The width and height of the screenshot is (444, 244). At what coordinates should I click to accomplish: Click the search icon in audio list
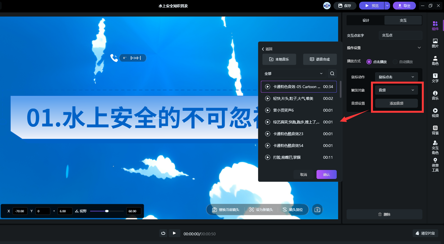click(x=332, y=73)
